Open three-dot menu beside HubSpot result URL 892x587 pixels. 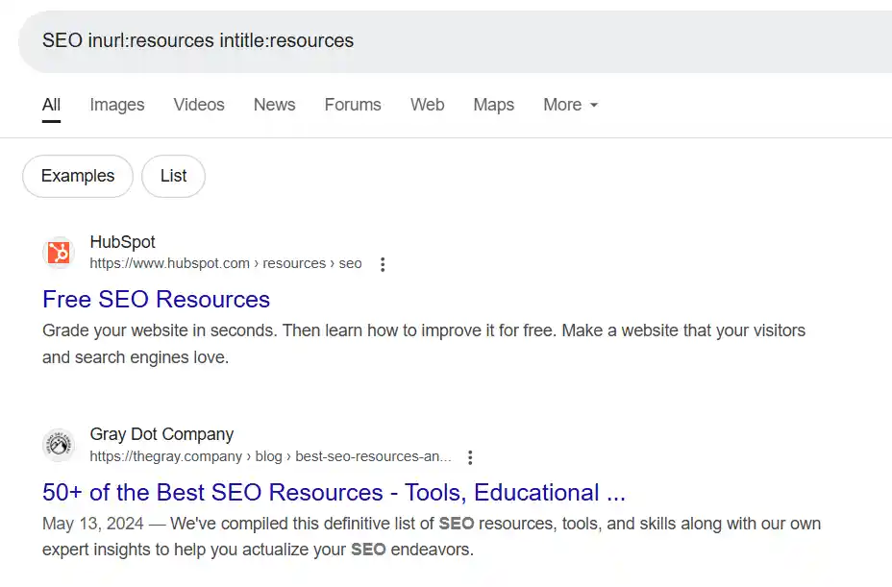pos(383,264)
